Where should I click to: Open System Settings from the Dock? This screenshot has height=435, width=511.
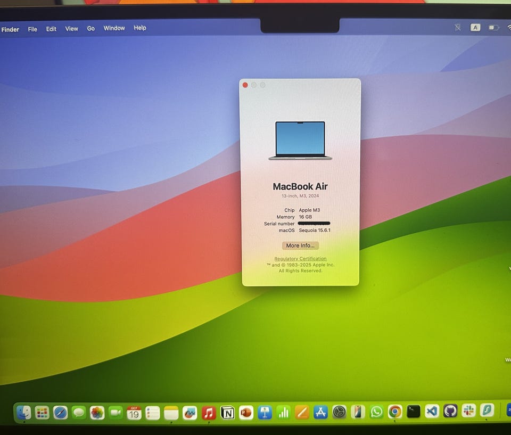[339, 412]
